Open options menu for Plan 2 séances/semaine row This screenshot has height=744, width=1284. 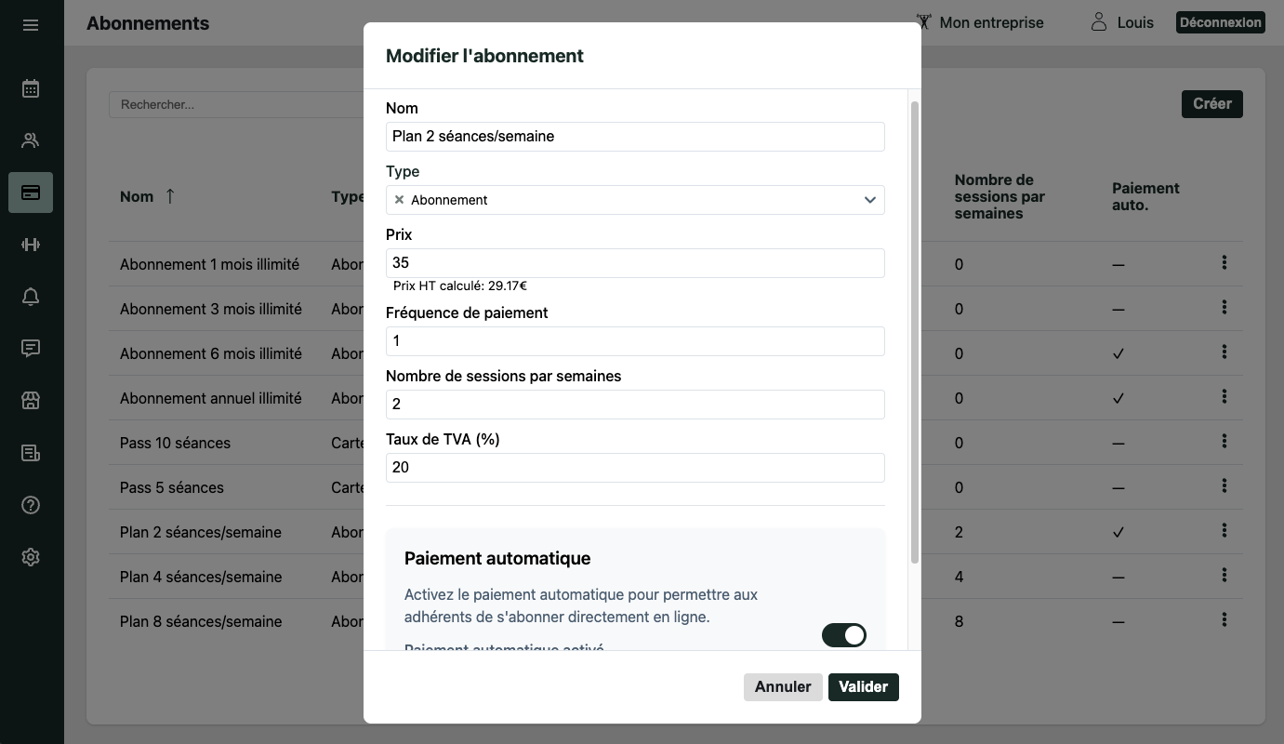click(1224, 531)
